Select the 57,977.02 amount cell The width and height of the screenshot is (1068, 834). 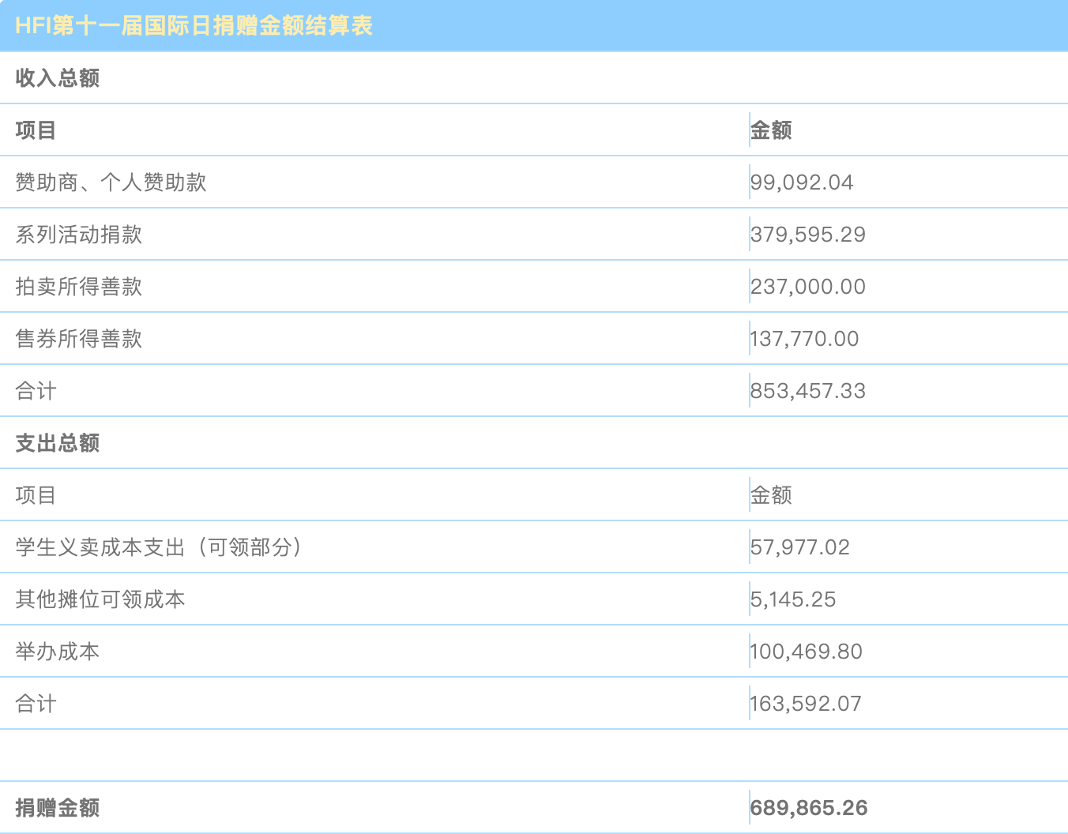800,547
